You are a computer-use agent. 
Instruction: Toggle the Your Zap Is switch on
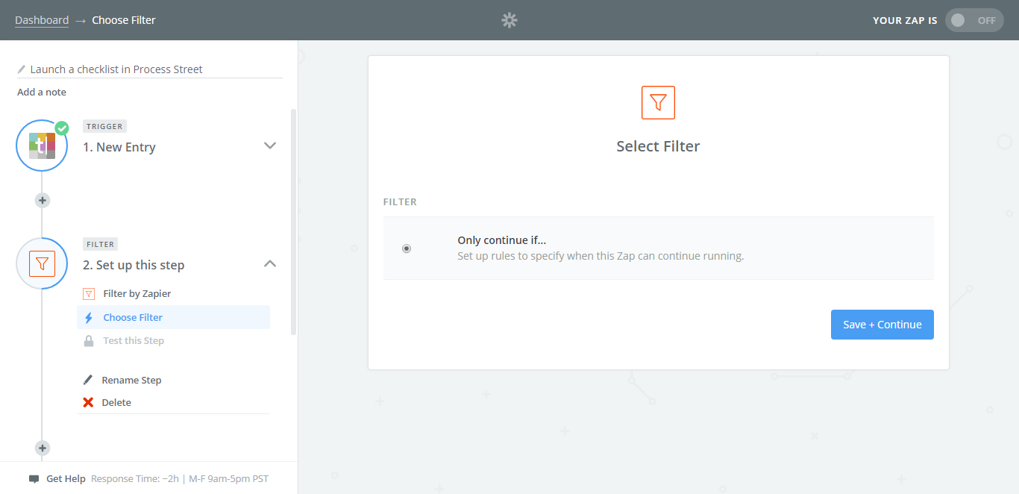click(x=974, y=20)
